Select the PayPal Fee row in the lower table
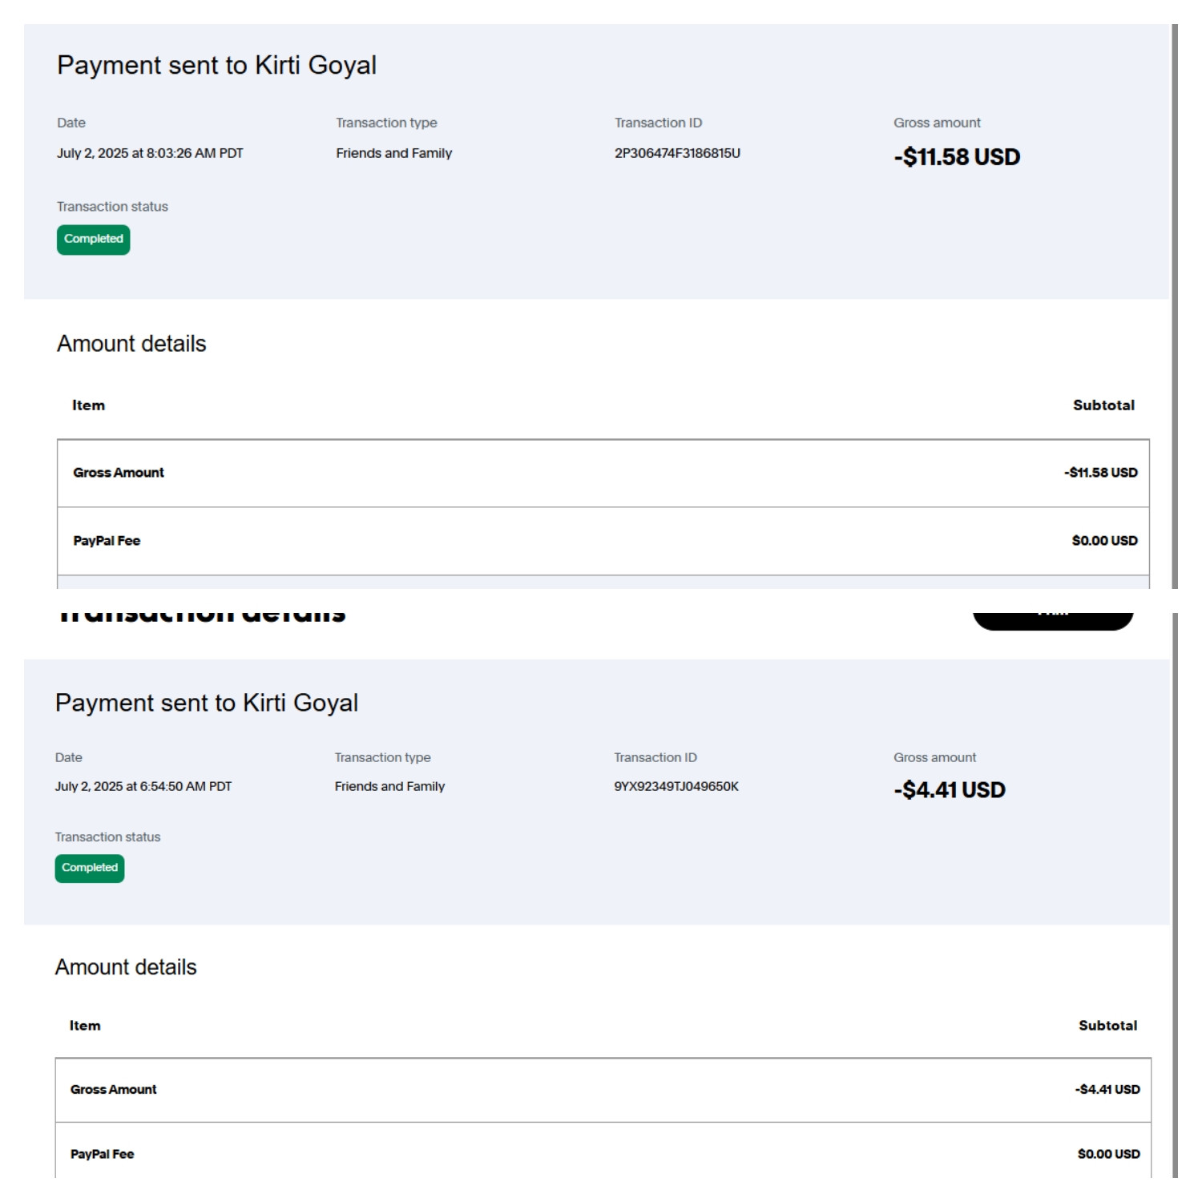This screenshot has height=1202, width=1202. coord(603,1154)
